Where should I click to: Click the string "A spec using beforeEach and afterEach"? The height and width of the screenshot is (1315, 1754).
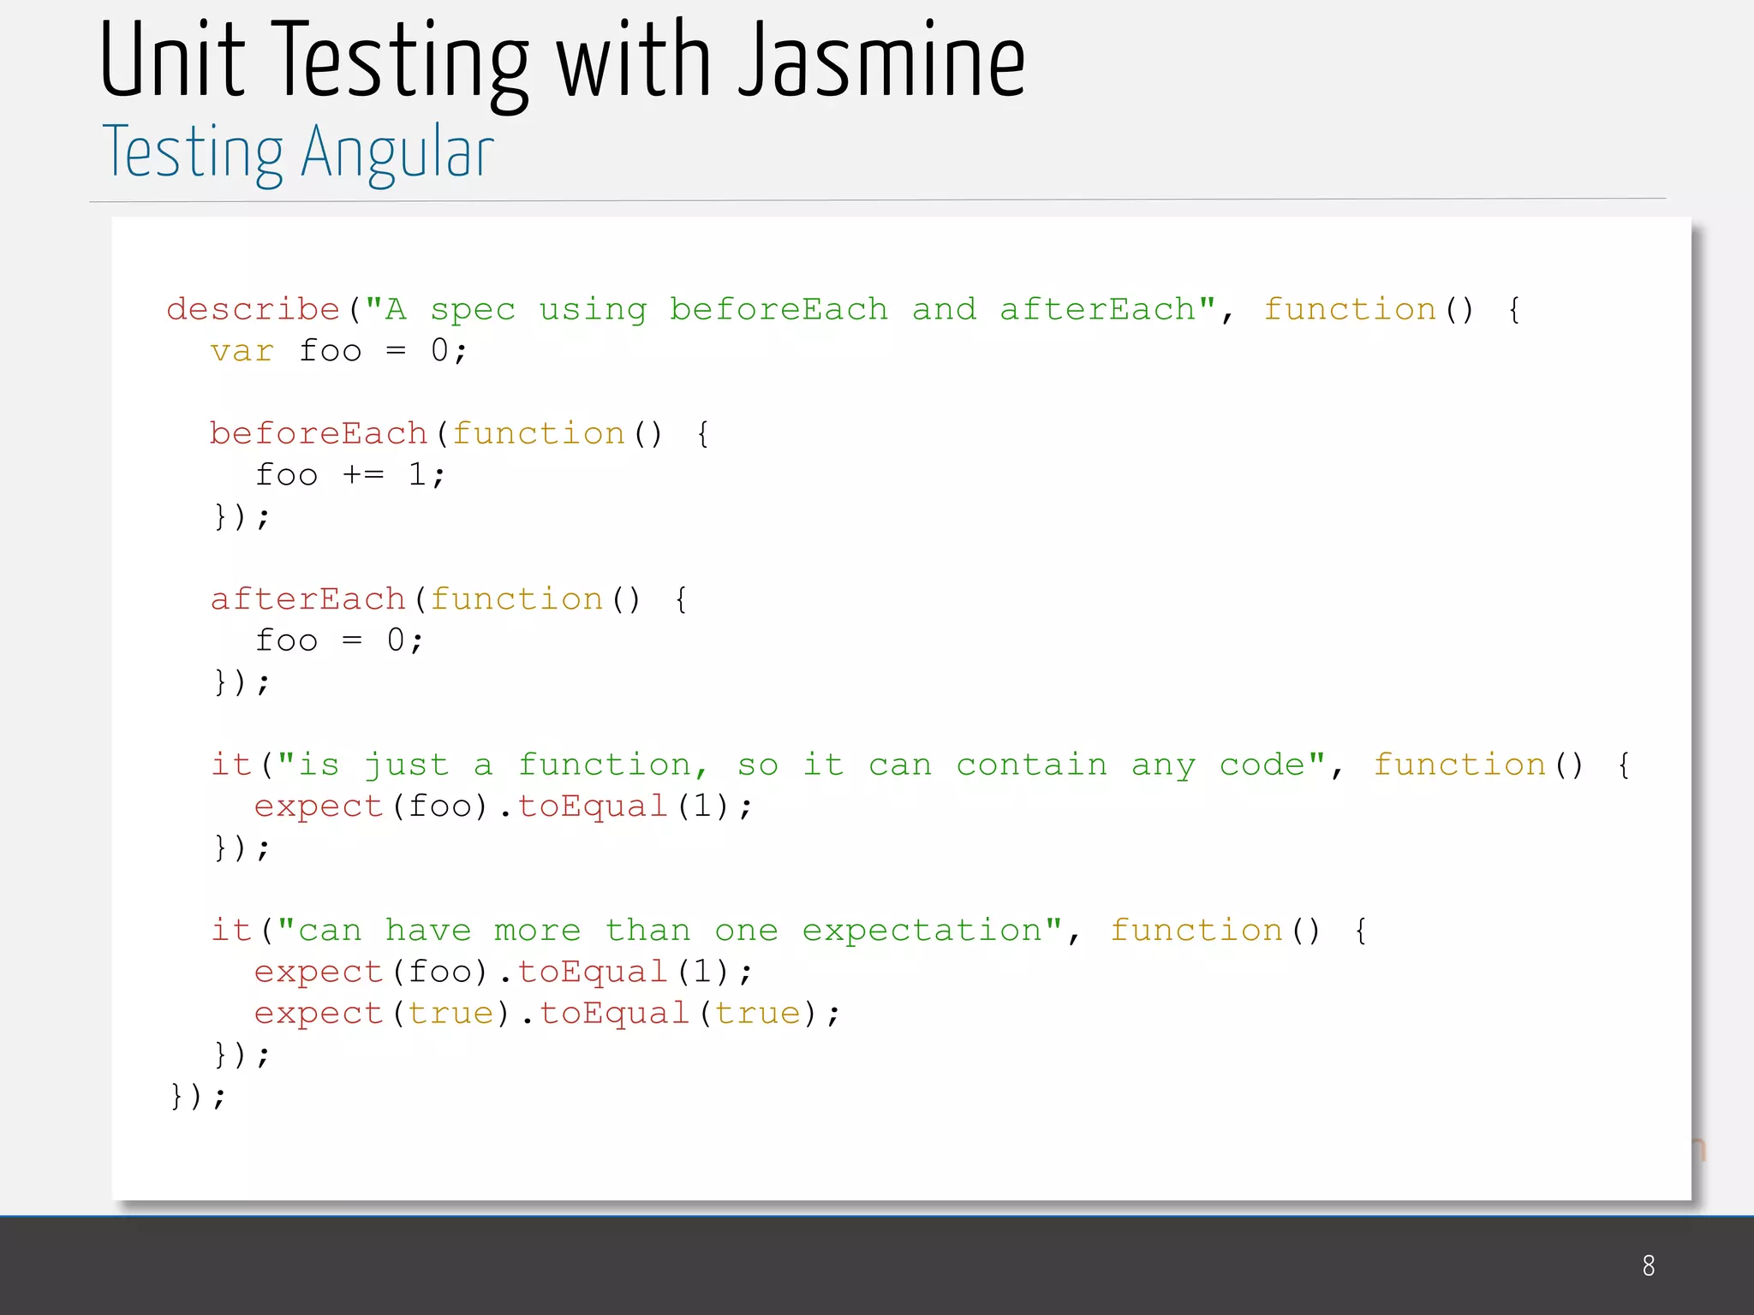click(x=790, y=309)
